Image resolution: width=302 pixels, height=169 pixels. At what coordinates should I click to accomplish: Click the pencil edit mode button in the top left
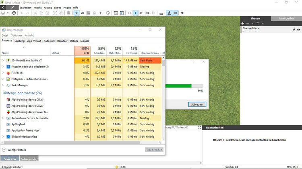[x=12, y=8]
